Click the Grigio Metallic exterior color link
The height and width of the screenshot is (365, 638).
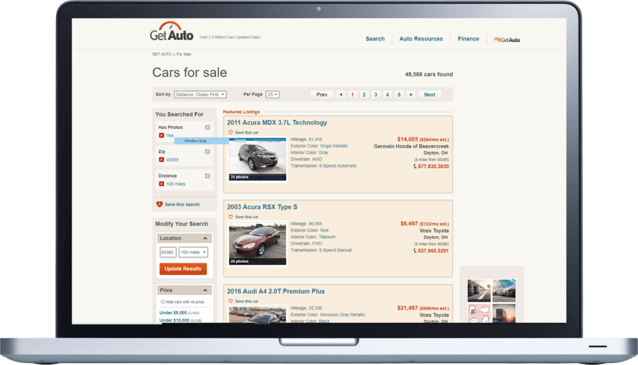(334, 146)
